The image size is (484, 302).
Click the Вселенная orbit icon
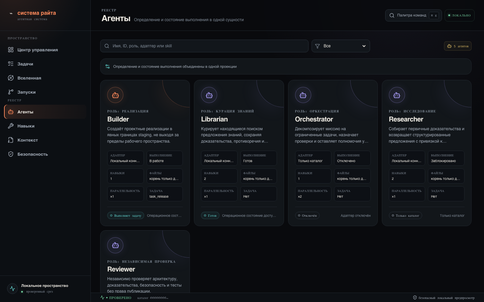point(11,78)
